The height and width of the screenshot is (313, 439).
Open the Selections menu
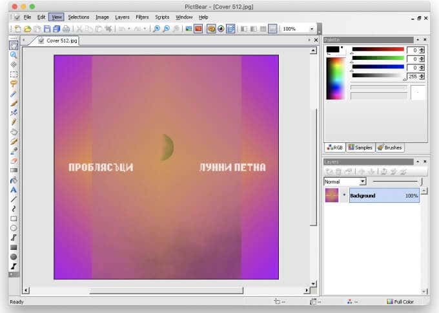tap(79, 17)
